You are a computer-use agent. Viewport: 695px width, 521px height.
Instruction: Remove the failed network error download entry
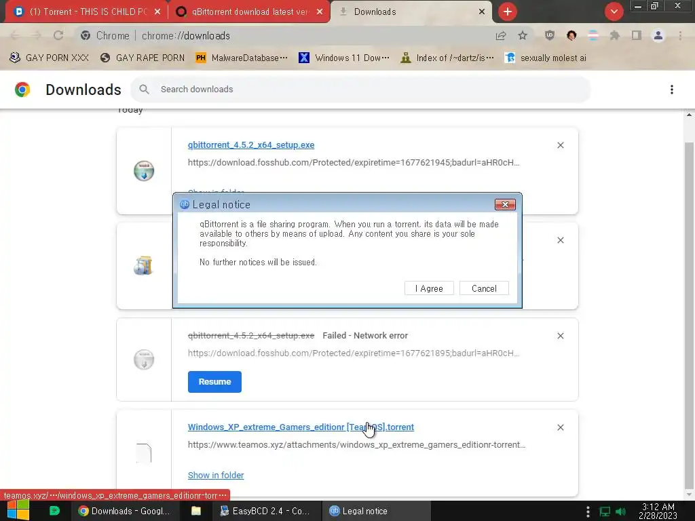tap(560, 336)
